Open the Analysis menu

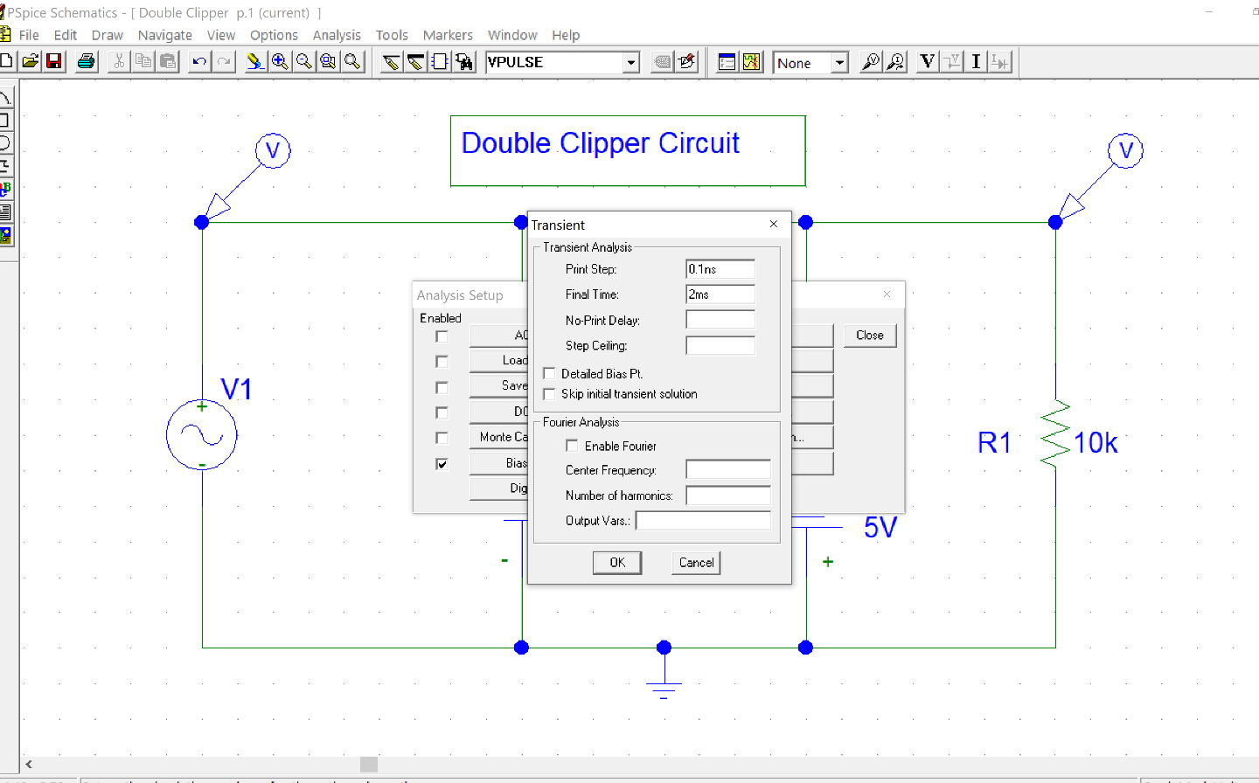pos(337,35)
